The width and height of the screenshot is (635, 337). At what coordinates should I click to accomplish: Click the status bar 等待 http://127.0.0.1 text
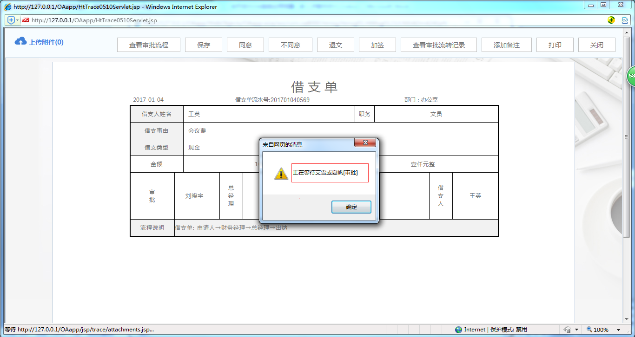pos(79,330)
